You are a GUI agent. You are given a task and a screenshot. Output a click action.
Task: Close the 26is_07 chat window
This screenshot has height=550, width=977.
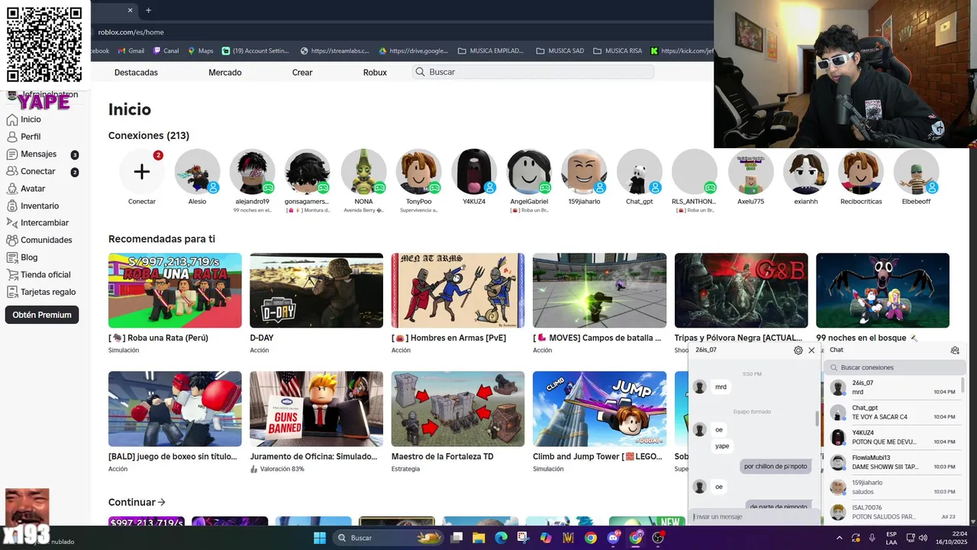(x=811, y=351)
